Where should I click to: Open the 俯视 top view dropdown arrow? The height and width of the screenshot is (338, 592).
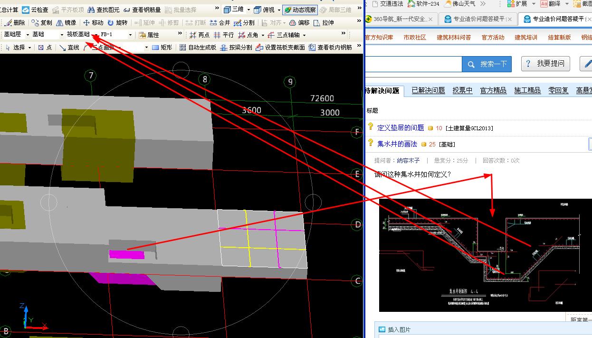(x=279, y=10)
